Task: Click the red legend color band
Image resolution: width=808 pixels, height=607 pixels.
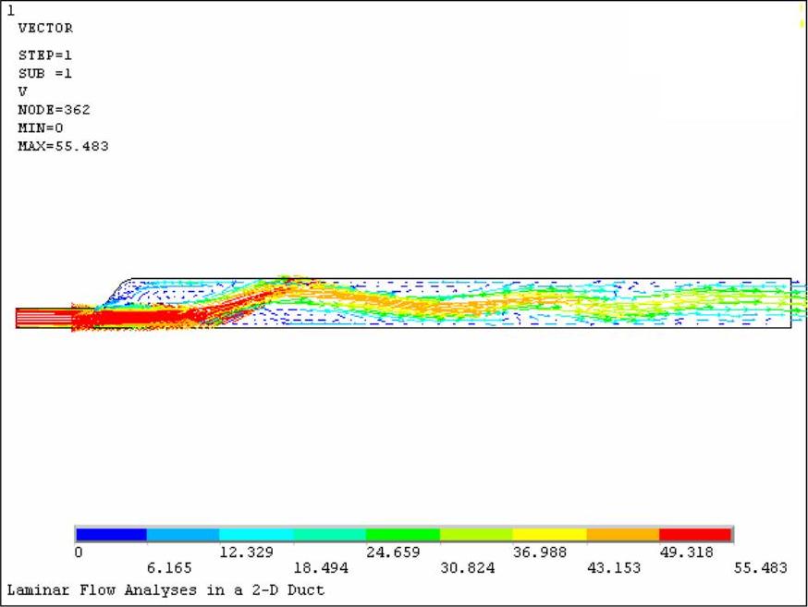Action: pos(695,535)
